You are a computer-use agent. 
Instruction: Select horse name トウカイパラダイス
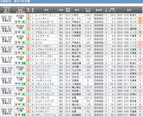click(46, 50)
